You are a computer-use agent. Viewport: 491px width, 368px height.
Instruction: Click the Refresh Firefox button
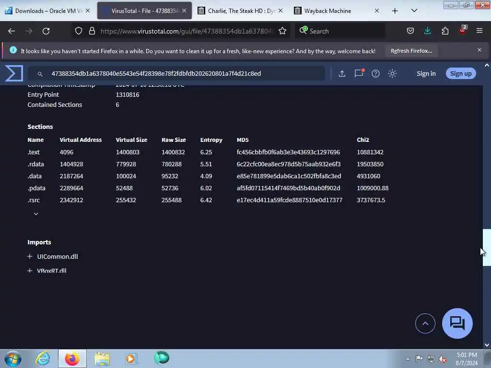pyautogui.click(x=411, y=51)
